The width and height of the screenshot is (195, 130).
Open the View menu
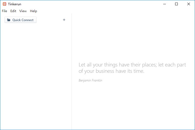coord(23,11)
